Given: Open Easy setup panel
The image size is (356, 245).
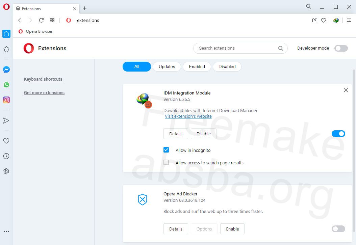Looking at the screenshot, I should [x=349, y=20].
